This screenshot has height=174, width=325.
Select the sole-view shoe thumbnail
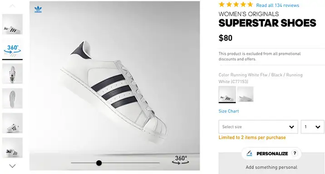tap(12, 99)
